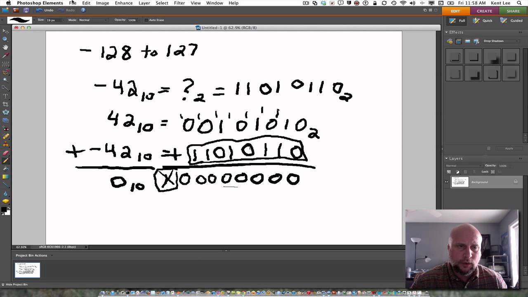The image size is (528, 297).
Task: Open the Layer menu
Action: click(144, 3)
